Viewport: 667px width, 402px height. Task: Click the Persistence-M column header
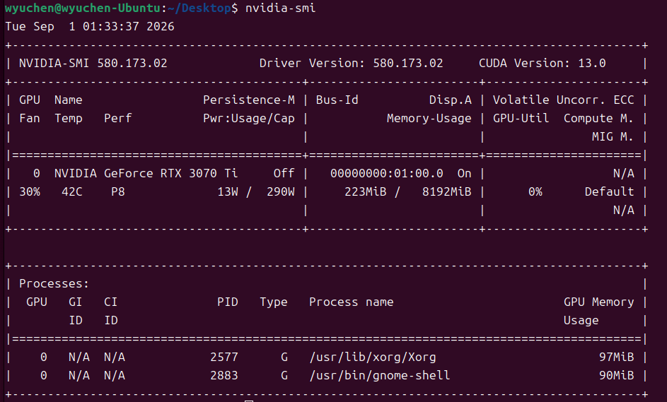[x=249, y=100]
